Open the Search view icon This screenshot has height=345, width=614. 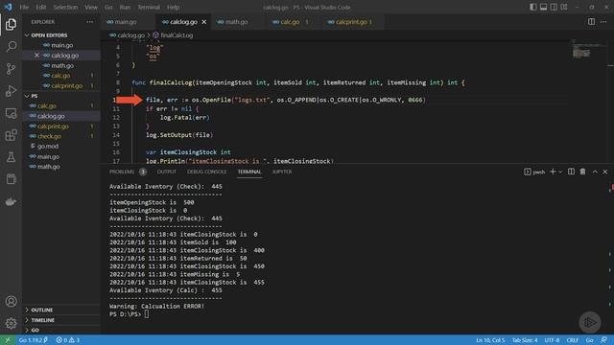point(11,47)
